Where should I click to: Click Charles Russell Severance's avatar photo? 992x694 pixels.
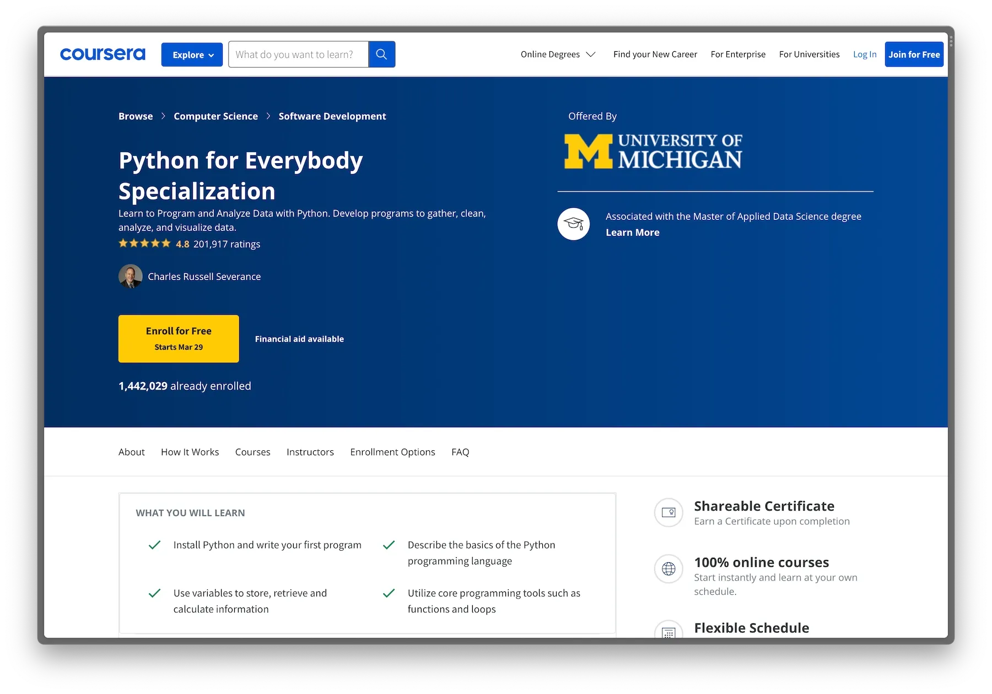(131, 276)
